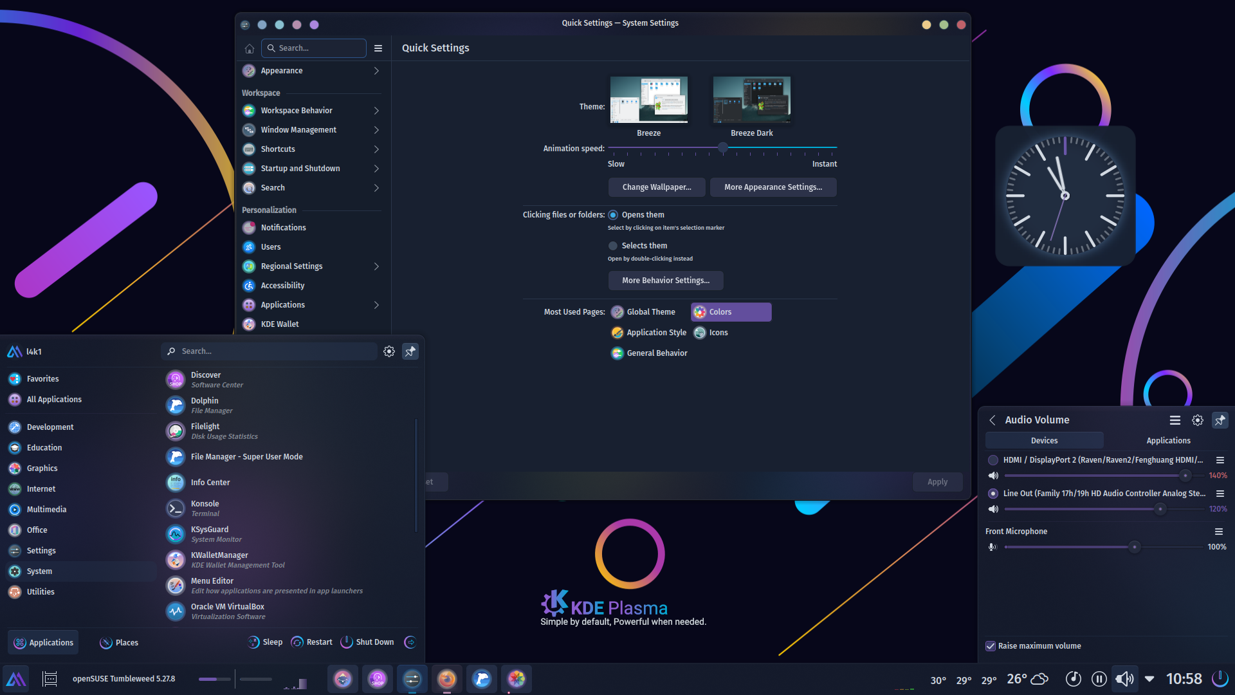Click the home icon in System Settings
The image size is (1235, 695).
(250, 48)
